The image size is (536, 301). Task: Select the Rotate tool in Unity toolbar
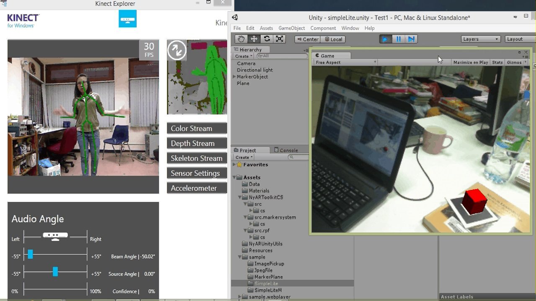267,39
